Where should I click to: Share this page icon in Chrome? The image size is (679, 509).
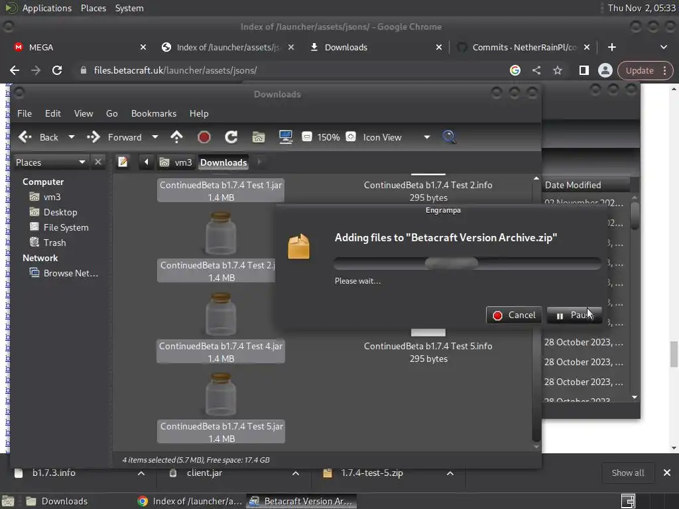pyautogui.click(x=536, y=70)
